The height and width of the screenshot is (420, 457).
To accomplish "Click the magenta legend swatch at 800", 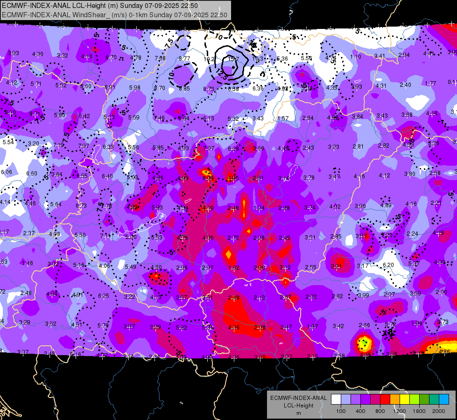I will (x=375, y=399).
